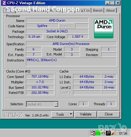Click the Model value 3
Image resolution: width=131 pixels, height=137 pixels.
pyautogui.click(x=72, y=49)
